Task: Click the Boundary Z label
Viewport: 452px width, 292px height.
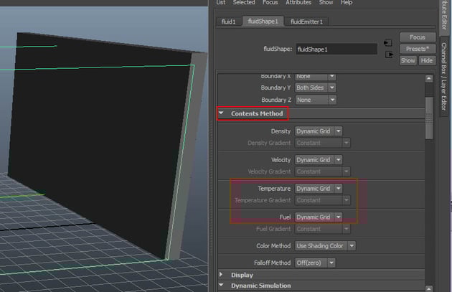Action: pos(276,100)
